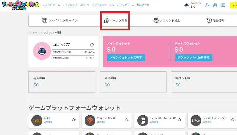The width and height of the screenshot is (237, 135).
Task: Open the アカウント設定 tab
Action: click(x=167, y=20)
